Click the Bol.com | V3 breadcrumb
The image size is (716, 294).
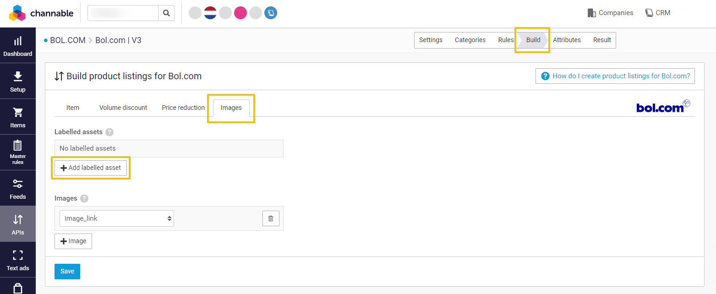[x=118, y=40]
